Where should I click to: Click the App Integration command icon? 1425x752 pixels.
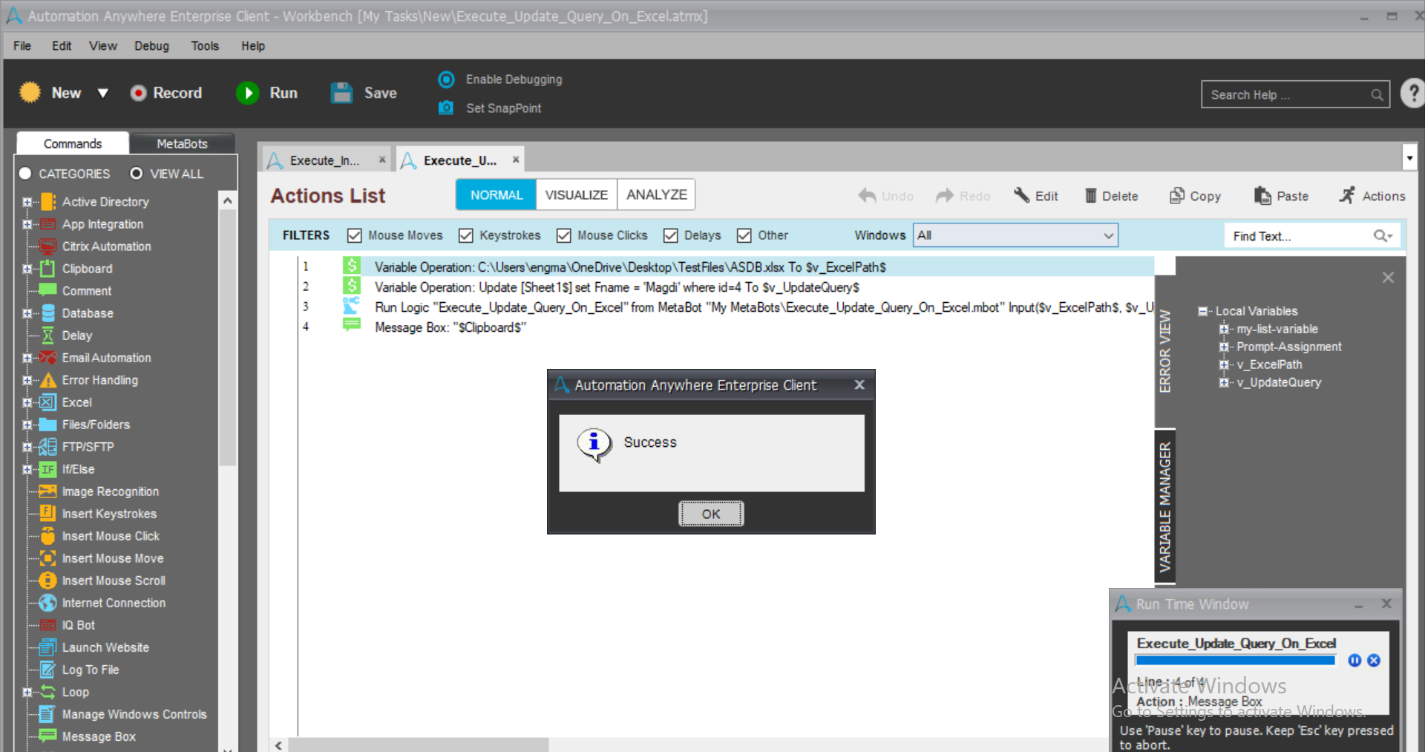click(x=48, y=224)
